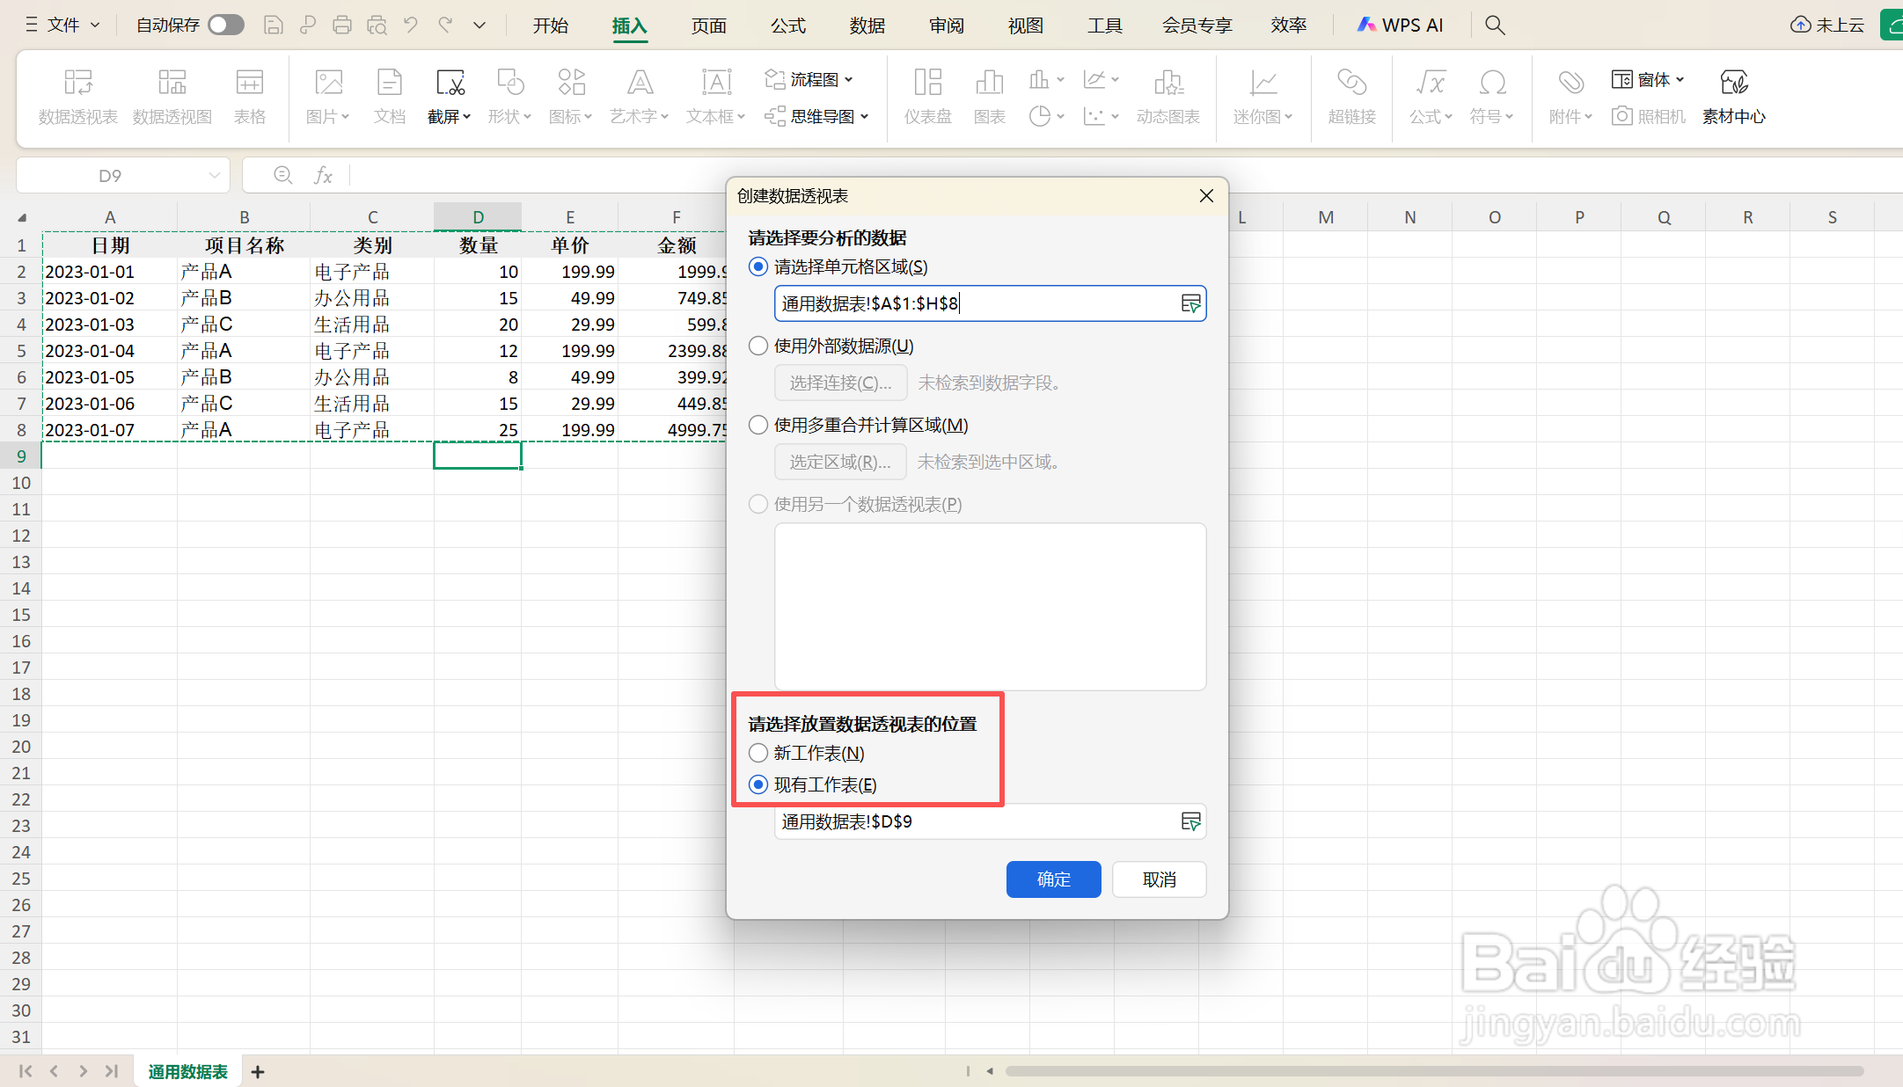
Task: Confirm with the 确定 button
Action: pos(1053,879)
